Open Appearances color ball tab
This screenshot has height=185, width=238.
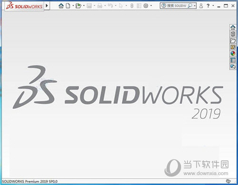(x=233, y=54)
